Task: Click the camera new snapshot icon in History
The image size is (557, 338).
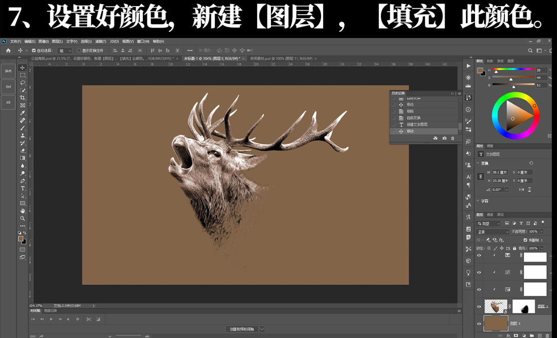Action: (x=445, y=138)
